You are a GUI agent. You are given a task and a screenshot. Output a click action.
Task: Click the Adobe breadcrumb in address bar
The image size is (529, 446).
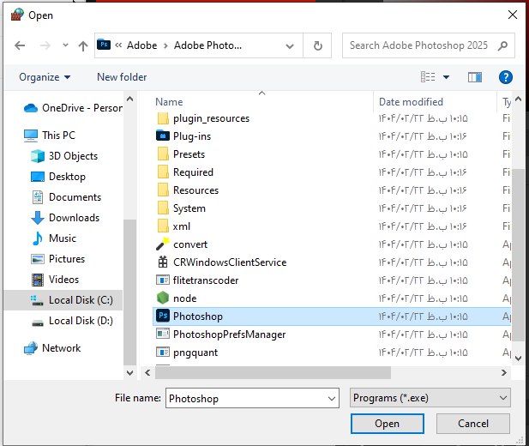point(141,45)
